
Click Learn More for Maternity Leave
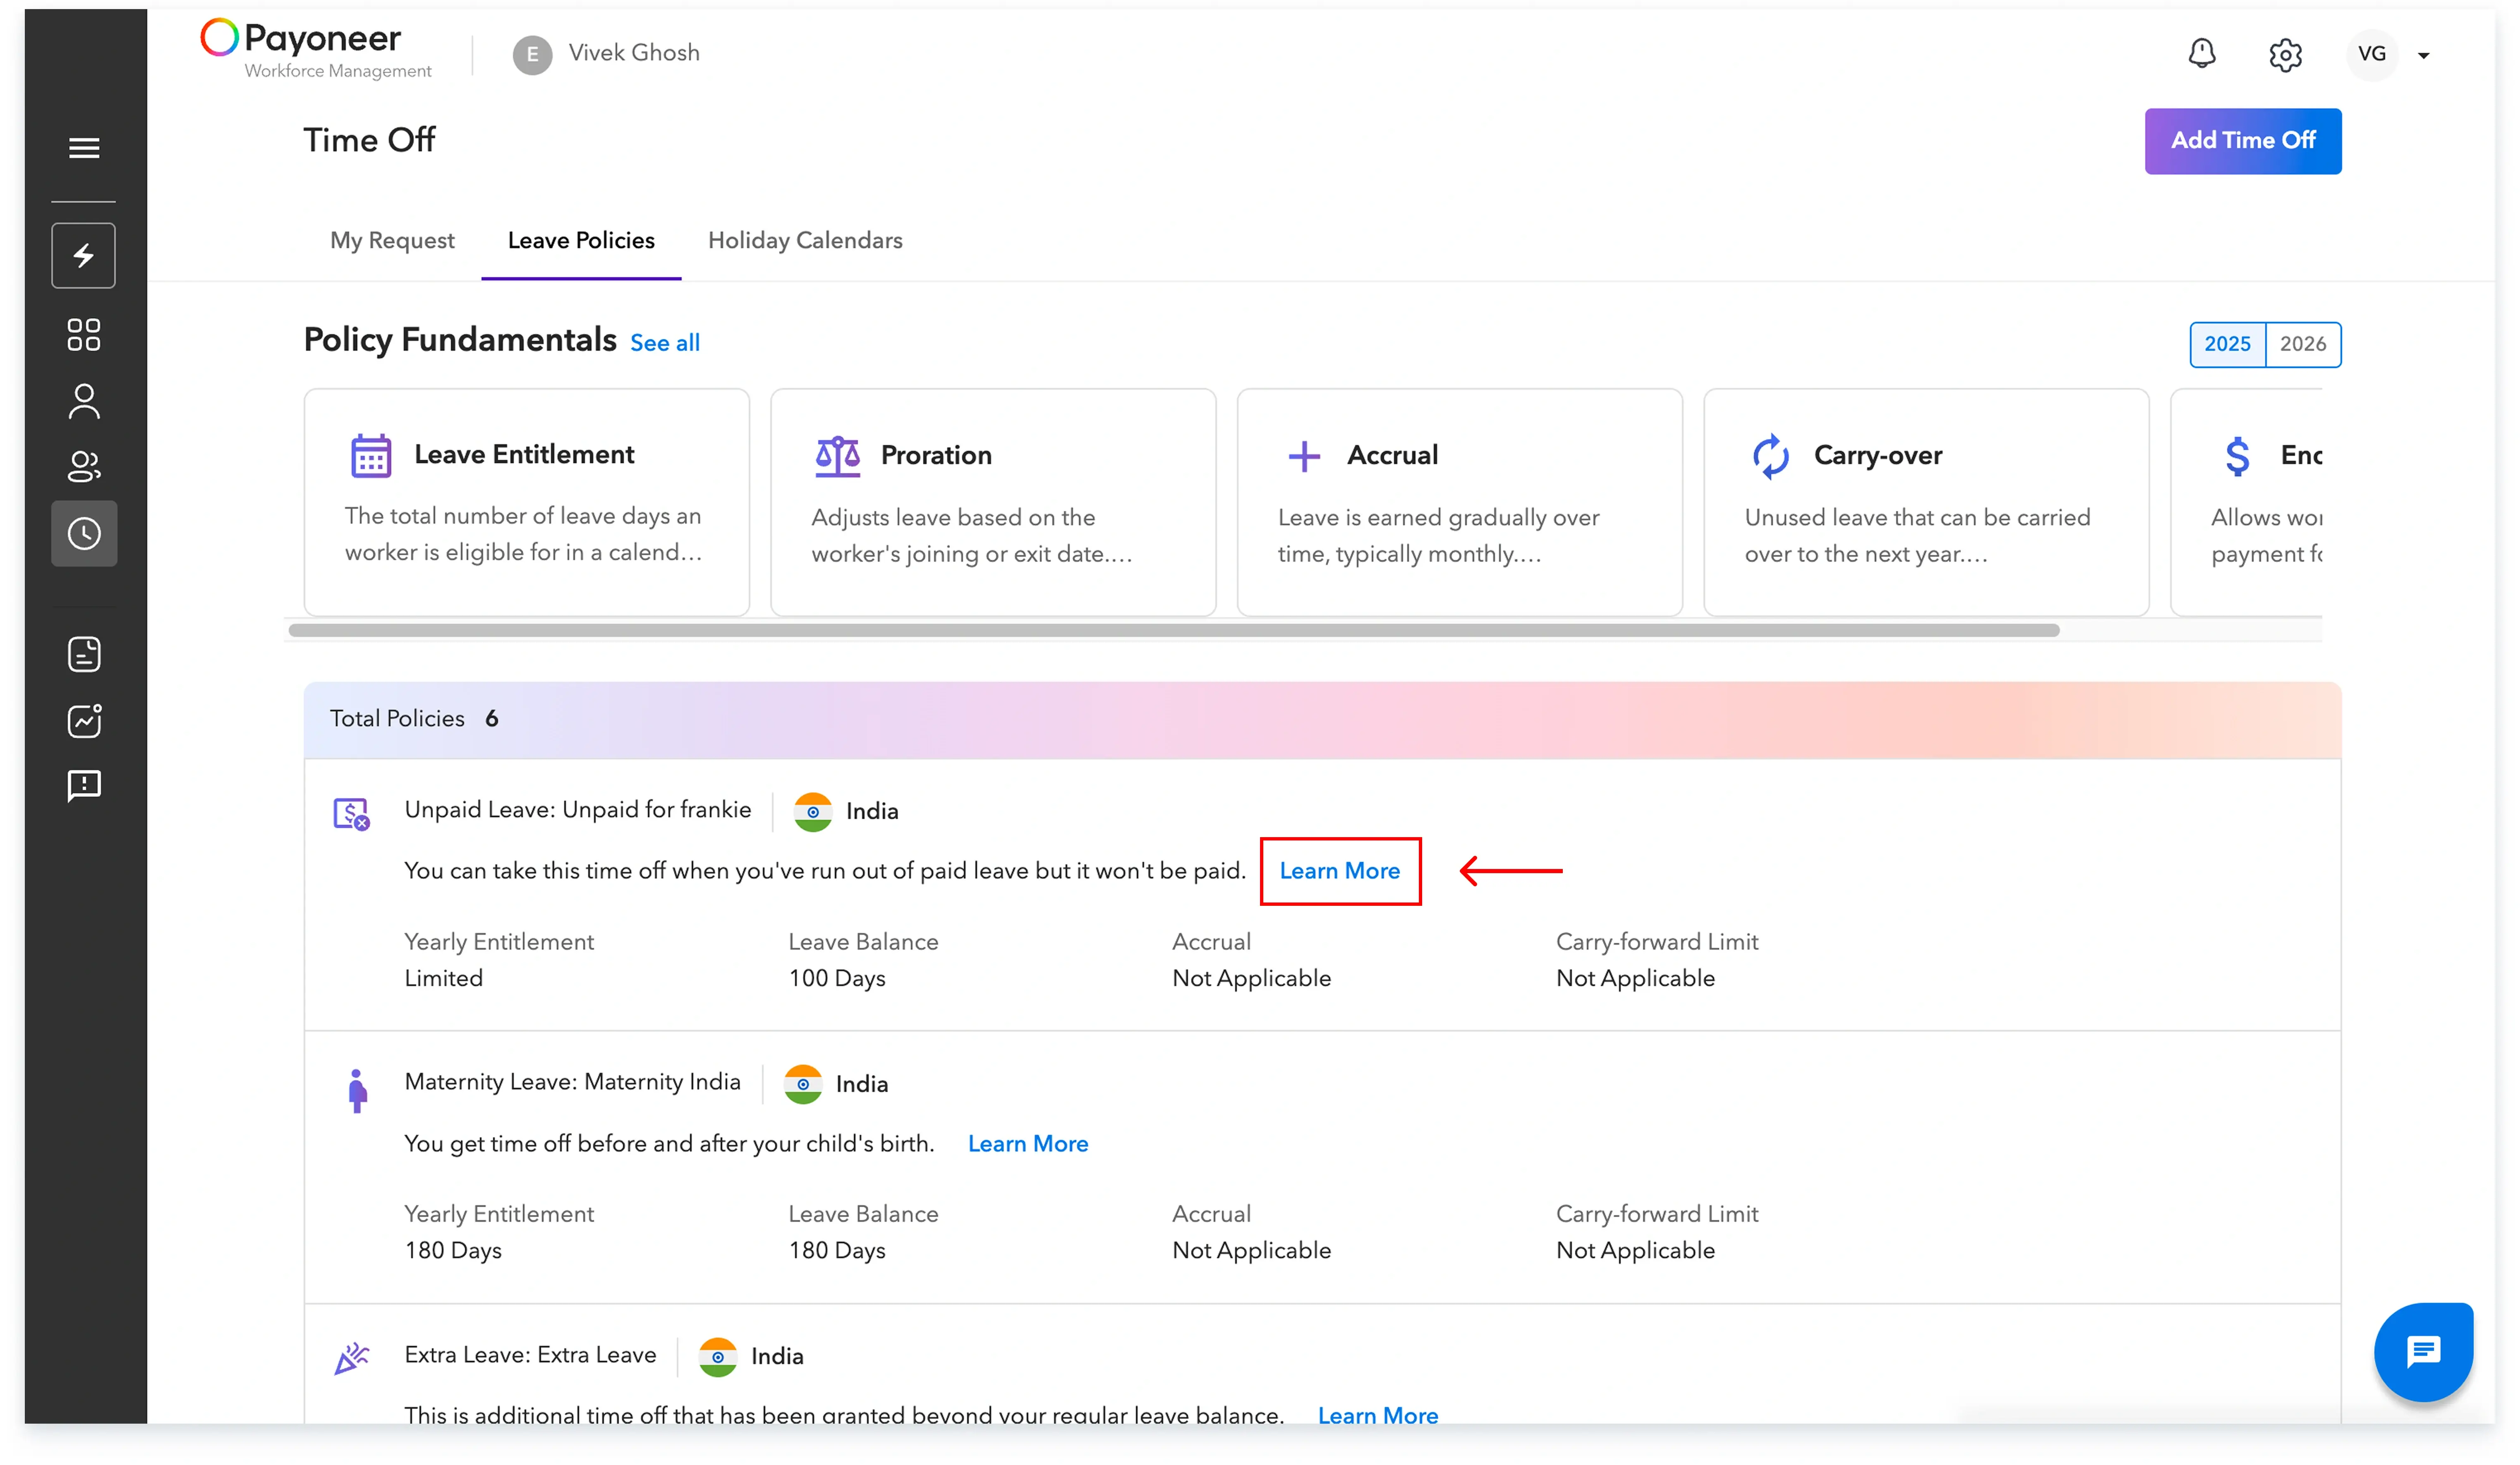(x=1028, y=1144)
